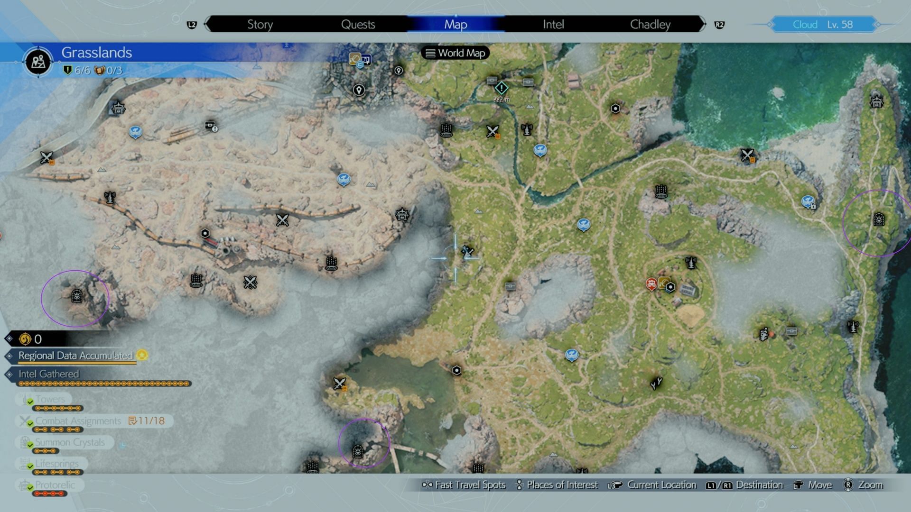Switch to the Story tab
Screen dimensions: 911x512
coord(260,24)
